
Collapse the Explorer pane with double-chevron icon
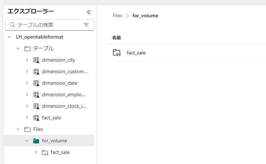tap(89, 12)
